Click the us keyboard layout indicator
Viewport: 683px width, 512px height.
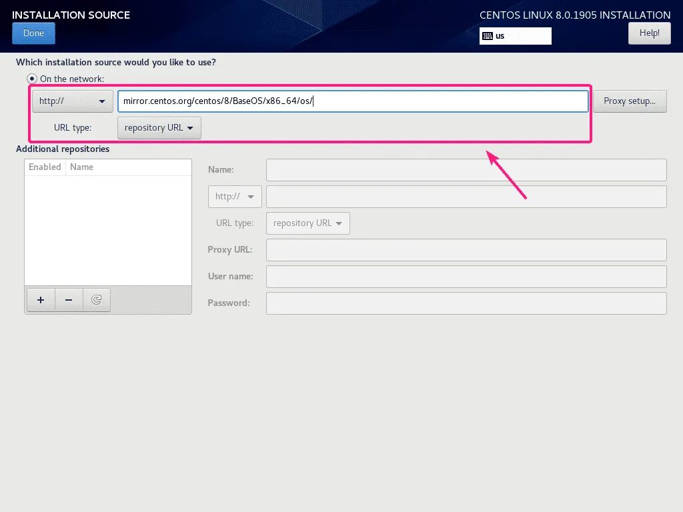516,36
